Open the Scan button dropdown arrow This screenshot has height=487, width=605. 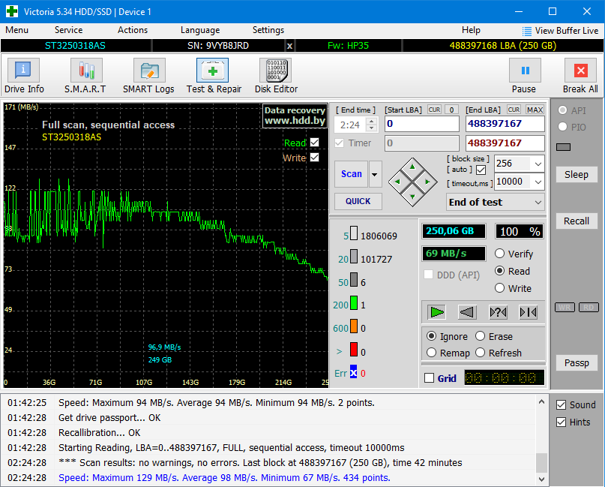(374, 174)
